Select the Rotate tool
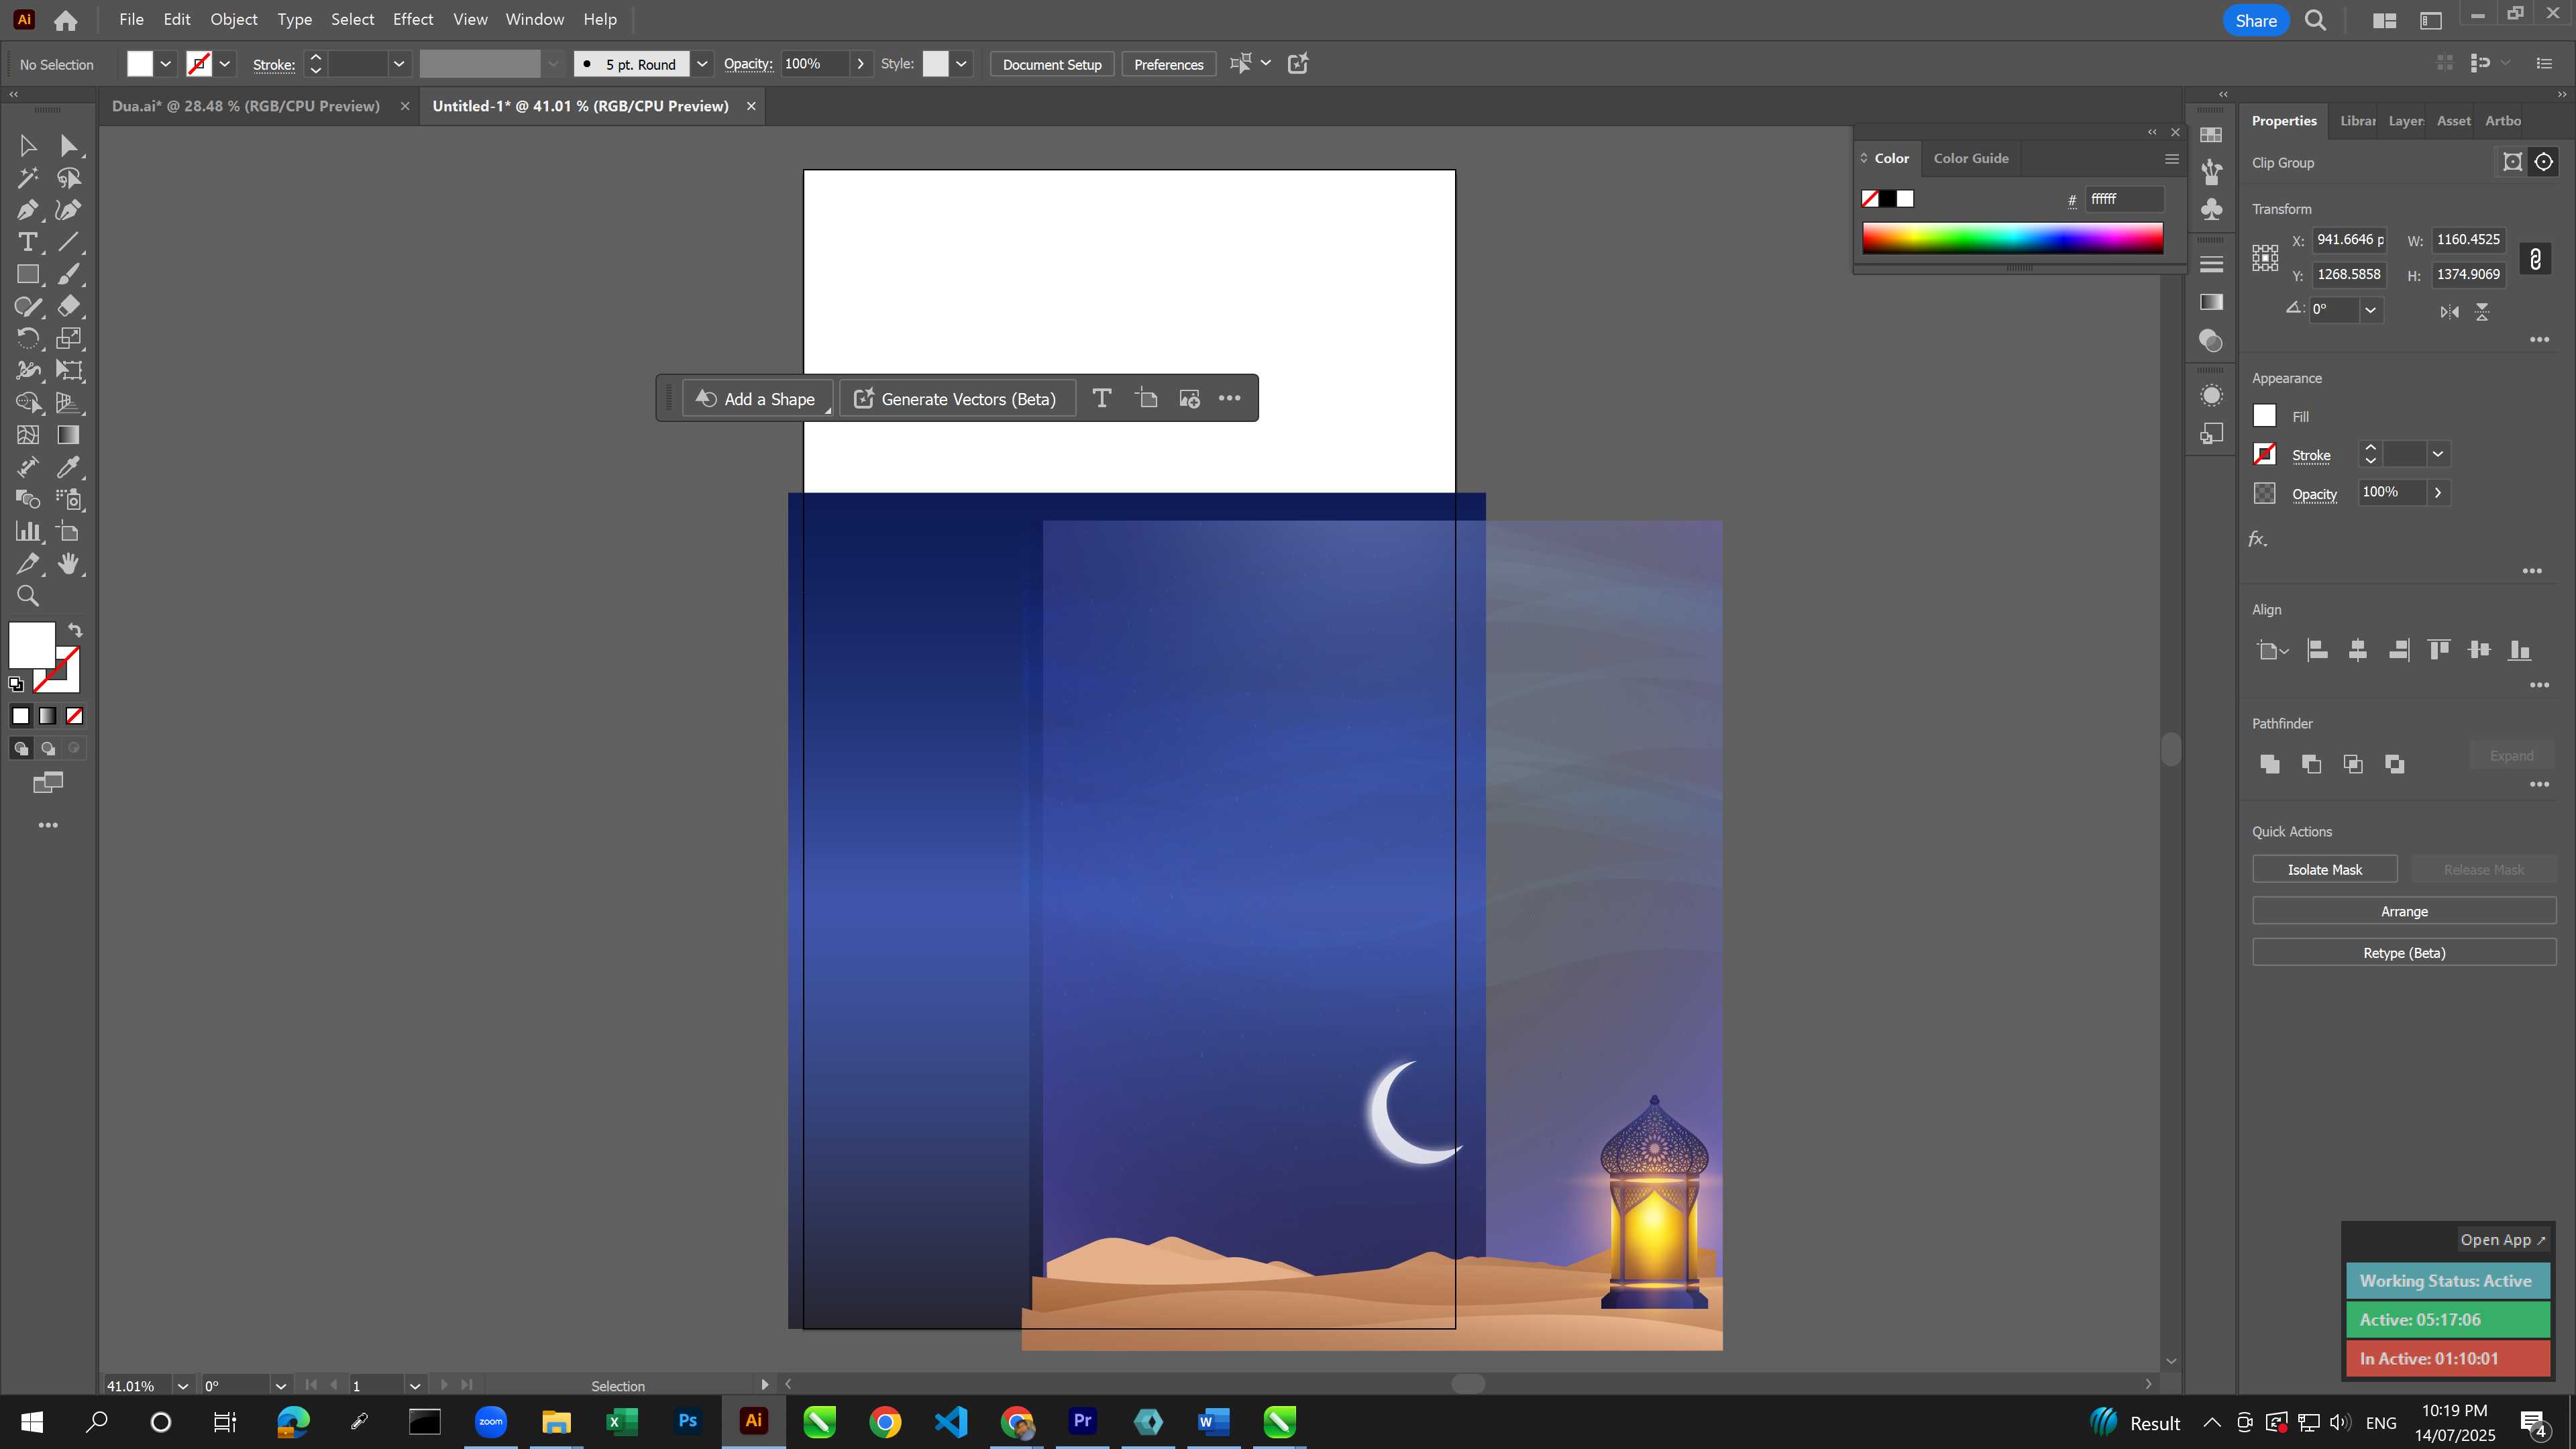The image size is (2576, 1449). 28,338
